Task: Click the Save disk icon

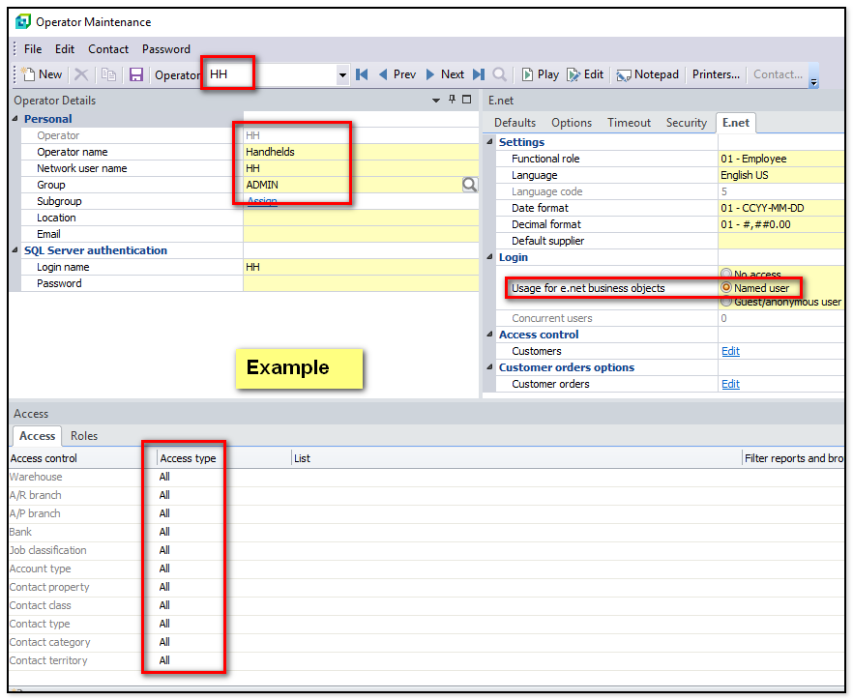Action: pos(136,74)
